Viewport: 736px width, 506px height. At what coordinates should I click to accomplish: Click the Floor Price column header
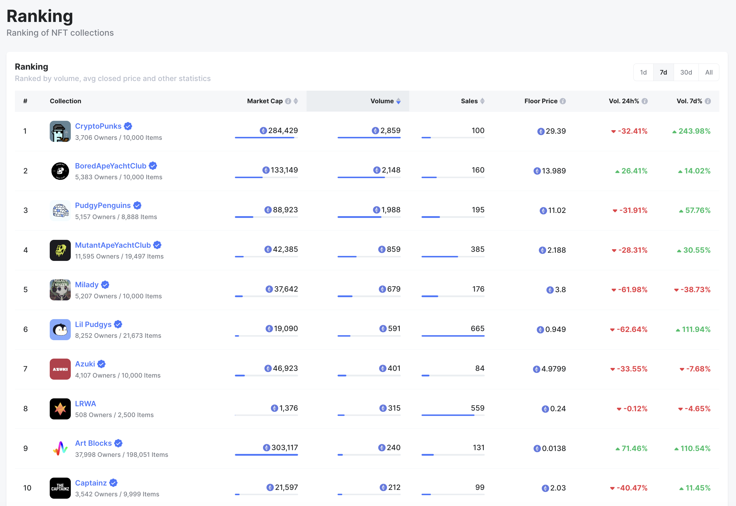click(x=541, y=101)
